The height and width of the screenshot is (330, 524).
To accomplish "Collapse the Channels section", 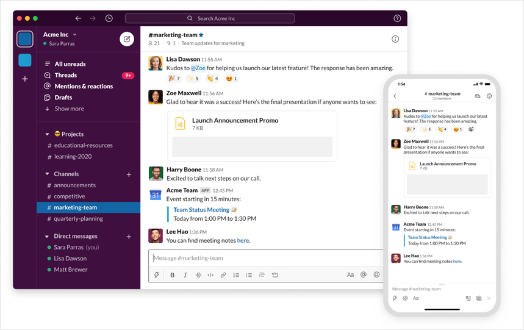I will [x=47, y=174].
